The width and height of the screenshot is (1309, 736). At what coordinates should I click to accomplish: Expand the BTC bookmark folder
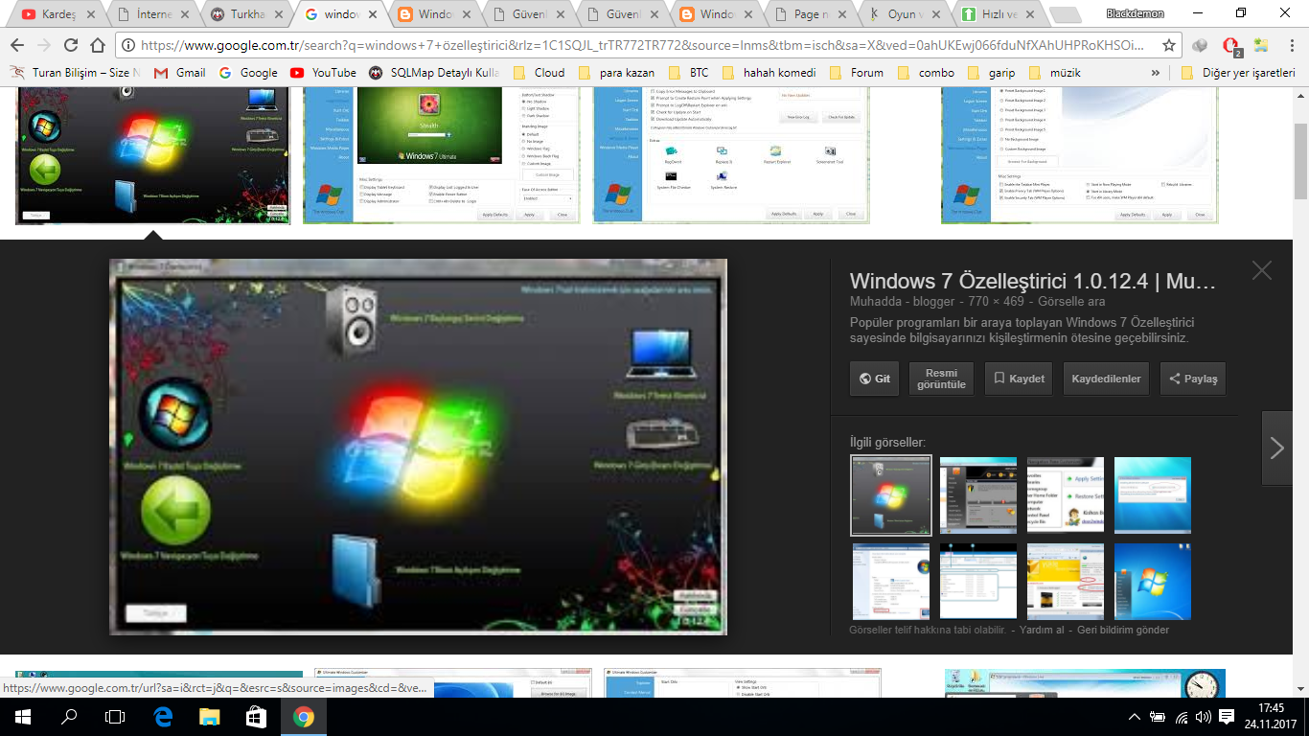click(689, 73)
